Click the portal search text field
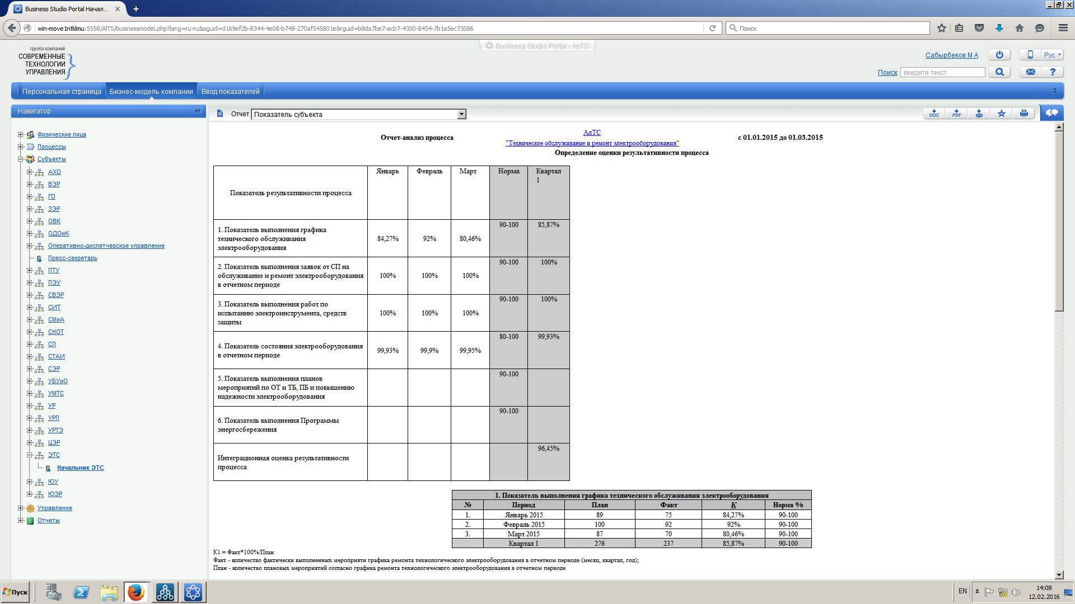 (942, 73)
